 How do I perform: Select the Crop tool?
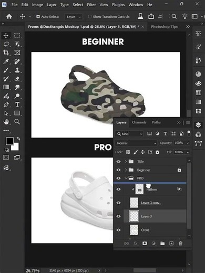click(x=6, y=52)
